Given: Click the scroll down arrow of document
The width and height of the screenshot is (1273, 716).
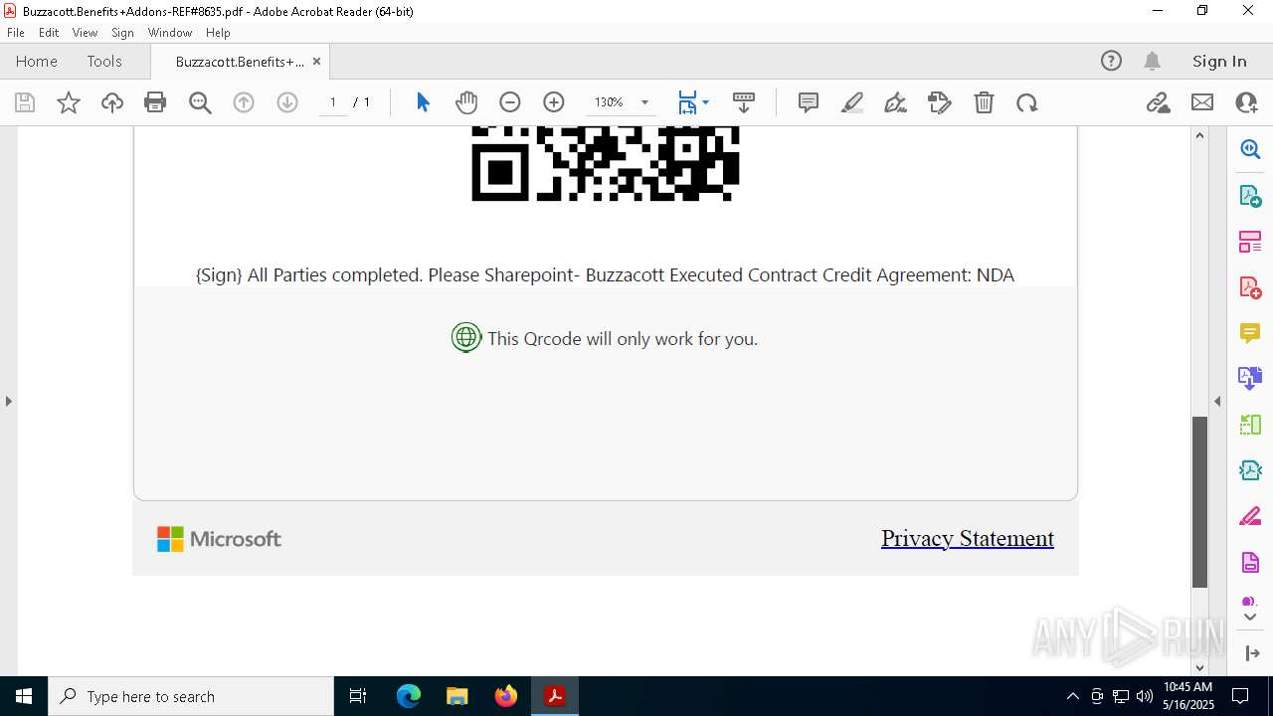Looking at the screenshot, I should (1199, 667).
